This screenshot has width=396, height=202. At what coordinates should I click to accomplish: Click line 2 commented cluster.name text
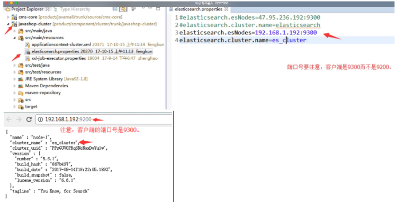[249, 25]
